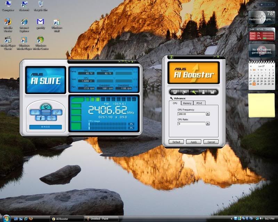Click the floppy disk save icon in AI Booster

[212, 92]
